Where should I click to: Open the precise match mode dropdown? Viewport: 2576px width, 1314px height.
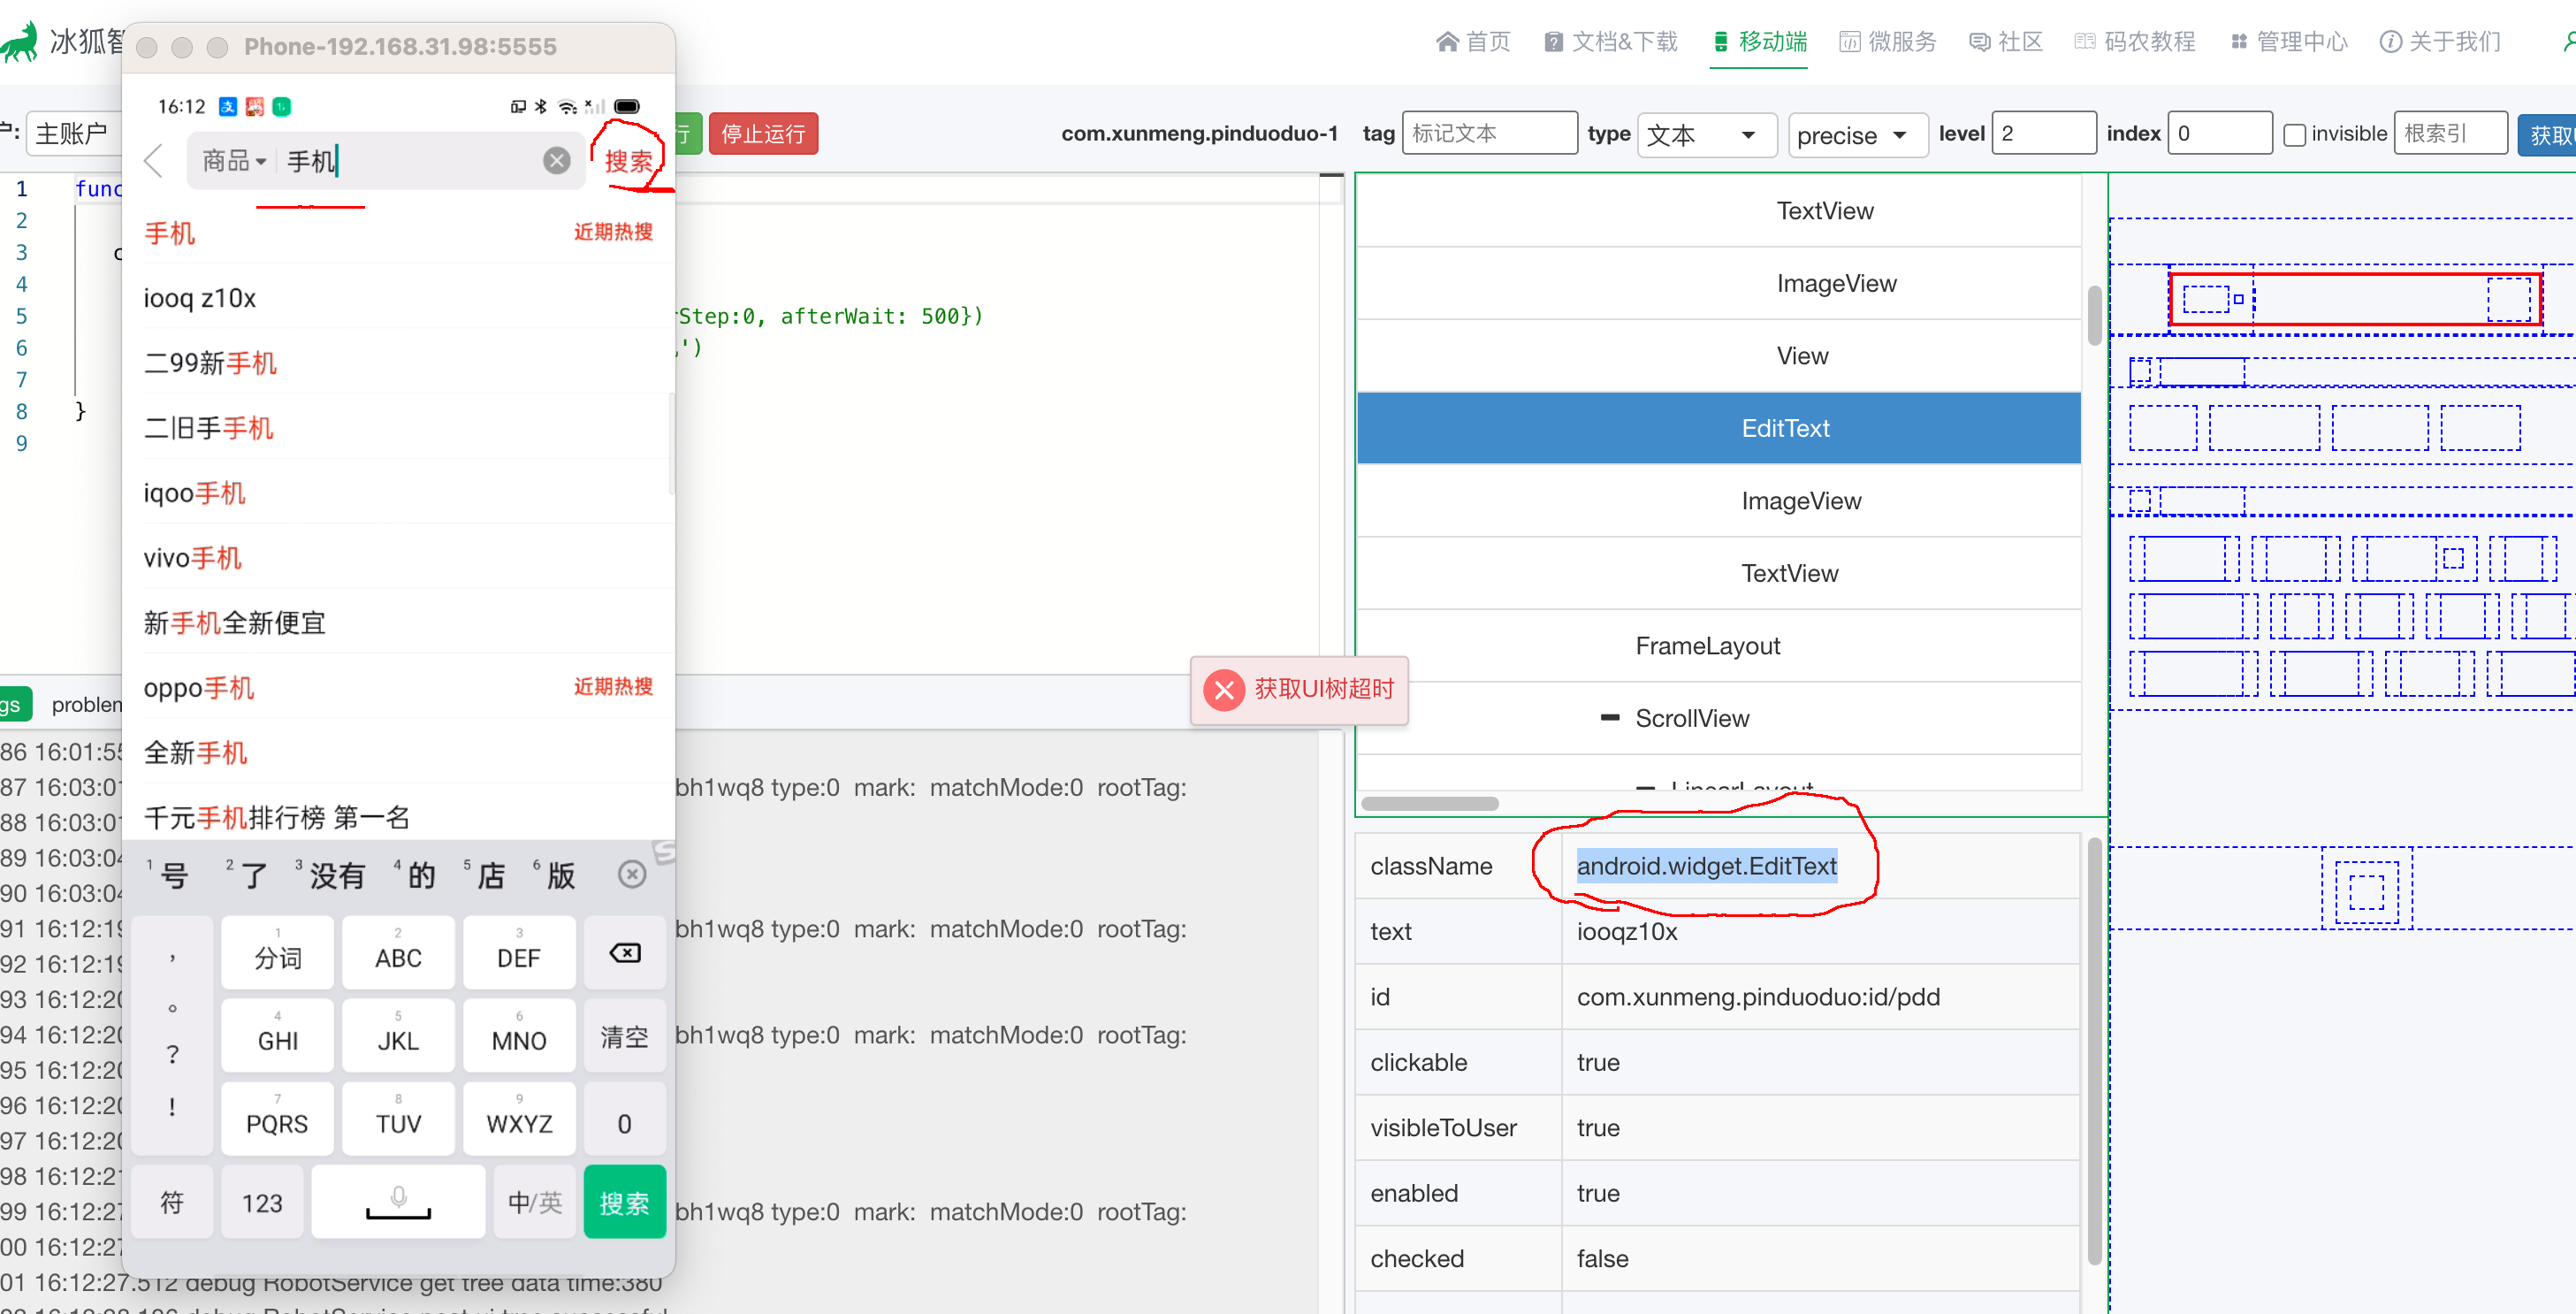1857,134
